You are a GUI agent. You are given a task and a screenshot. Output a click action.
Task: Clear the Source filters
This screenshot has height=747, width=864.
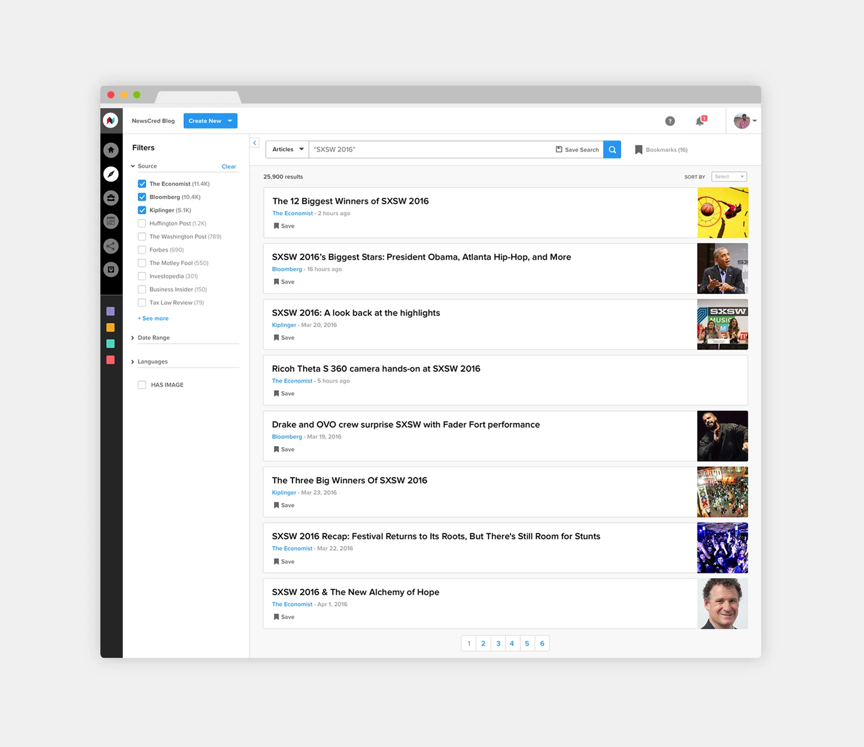click(229, 167)
